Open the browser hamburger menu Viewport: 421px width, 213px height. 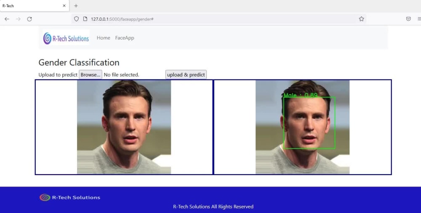point(419,19)
